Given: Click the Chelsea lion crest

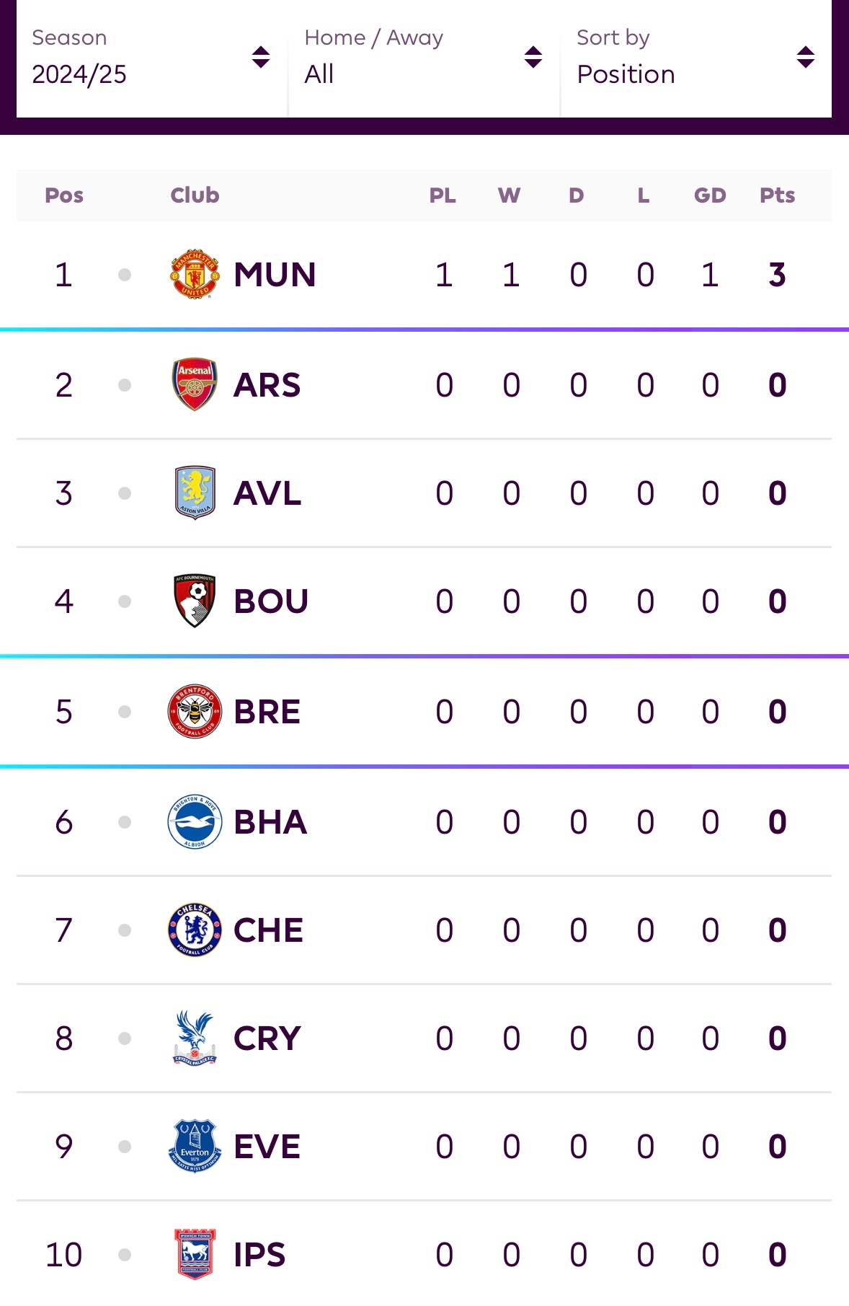Looking at the screenshot, I should point(195,930).
